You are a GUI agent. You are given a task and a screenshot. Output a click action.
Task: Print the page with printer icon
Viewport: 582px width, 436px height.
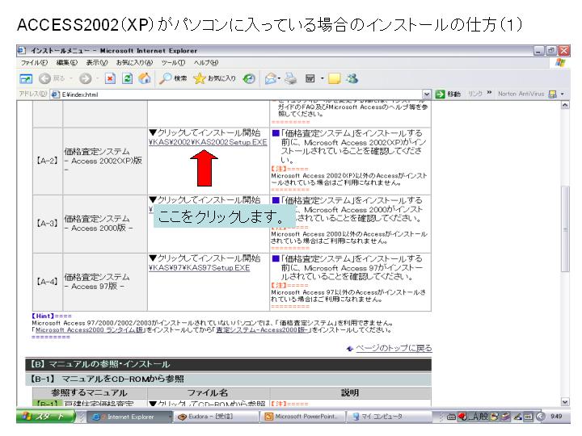click(x=291, y=78)
